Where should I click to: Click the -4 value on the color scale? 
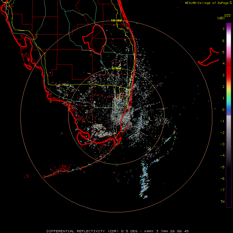pyautogui.click(x=222, y=156)
